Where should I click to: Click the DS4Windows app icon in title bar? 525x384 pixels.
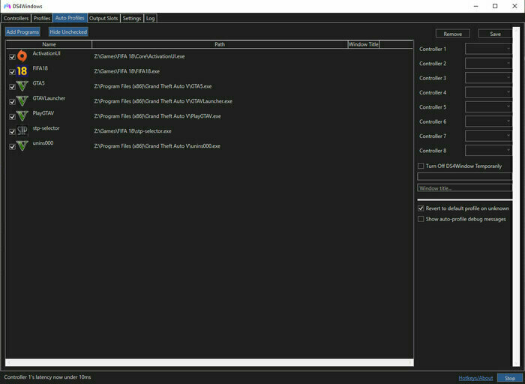(7, 6)
